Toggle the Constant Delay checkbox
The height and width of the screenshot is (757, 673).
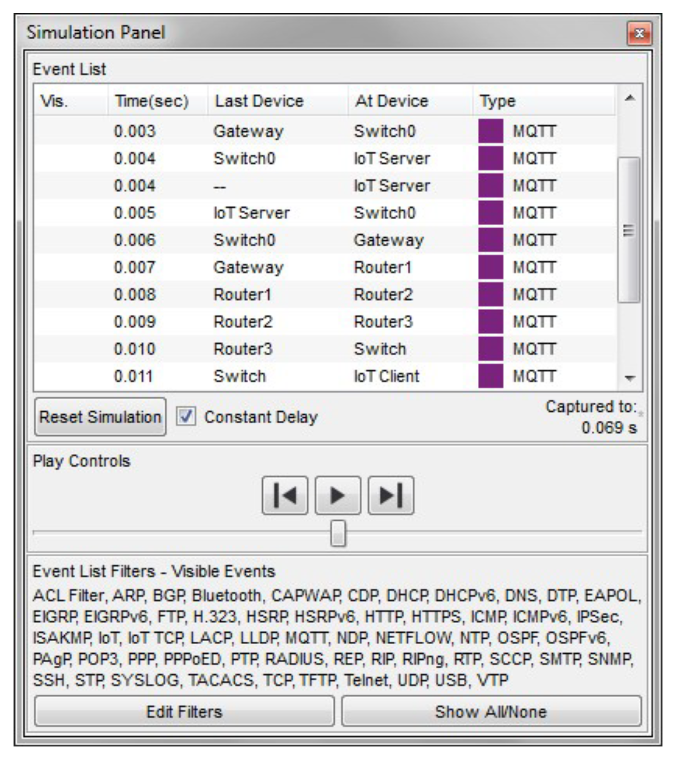coord(186,417)
